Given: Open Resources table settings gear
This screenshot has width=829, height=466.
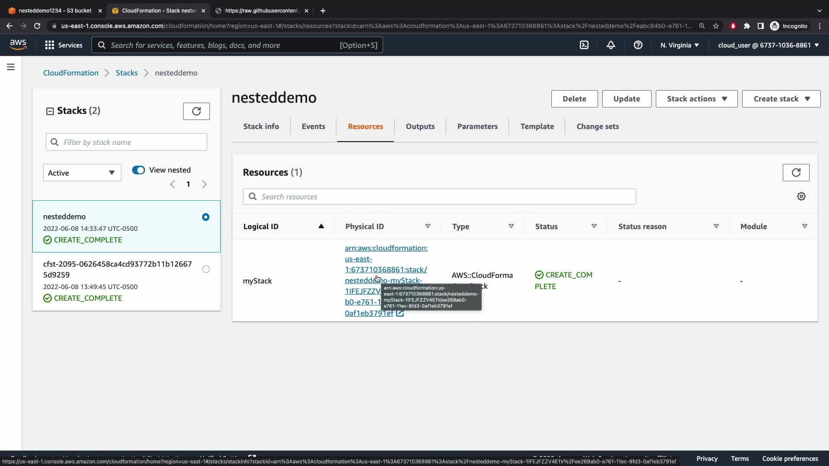Looking at the screenshot, I should [x=801, y=196].
